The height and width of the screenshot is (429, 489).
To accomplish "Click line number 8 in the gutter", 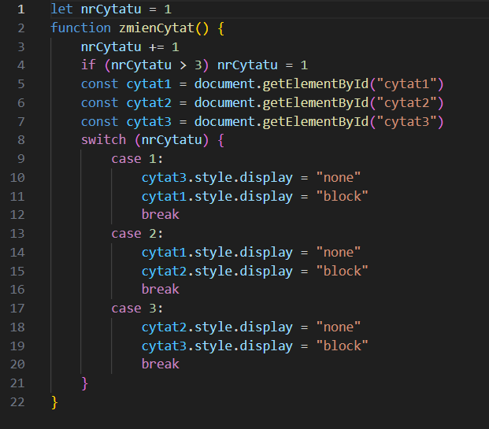I will 20,140.
